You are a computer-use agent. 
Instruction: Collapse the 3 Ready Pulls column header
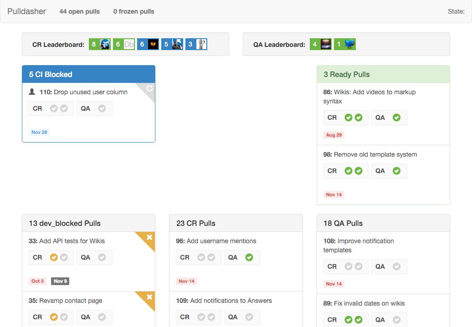[x=383, y=74]
